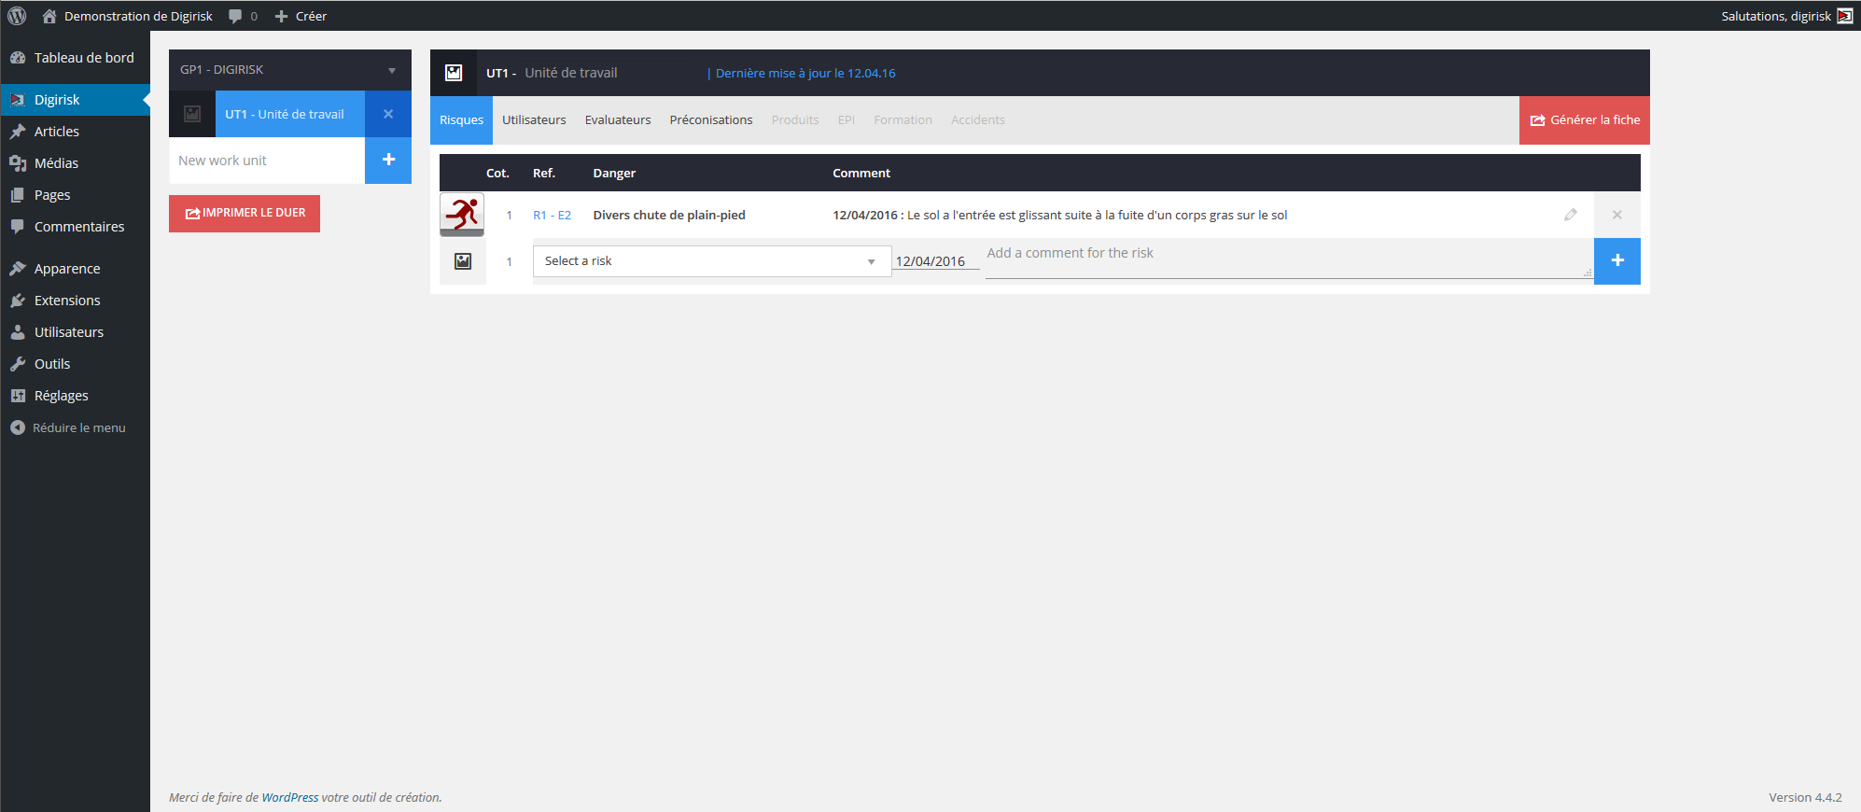
Task: Select UT1 - Unité de travail in the list
Action: pyautogui.click(x=290, y=114)
